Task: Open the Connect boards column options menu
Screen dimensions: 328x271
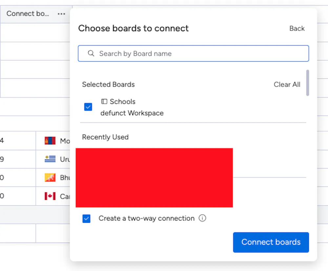Action: [61, 14]
